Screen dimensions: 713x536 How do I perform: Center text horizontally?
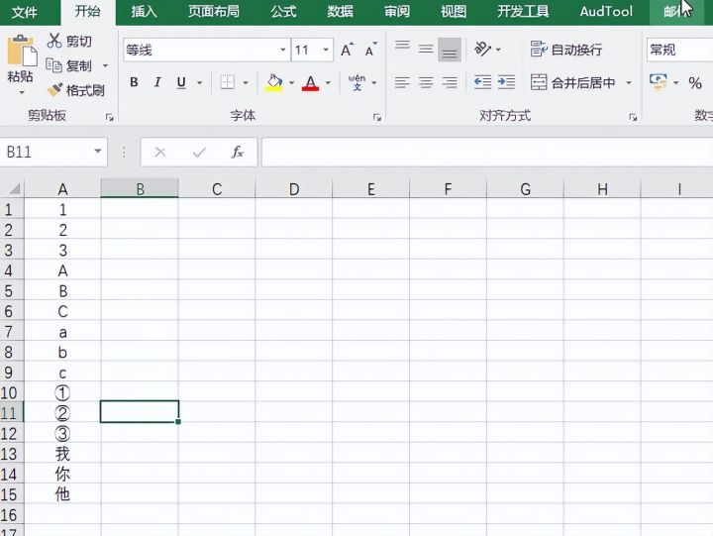pyautogui.click(x=426, y=82)
